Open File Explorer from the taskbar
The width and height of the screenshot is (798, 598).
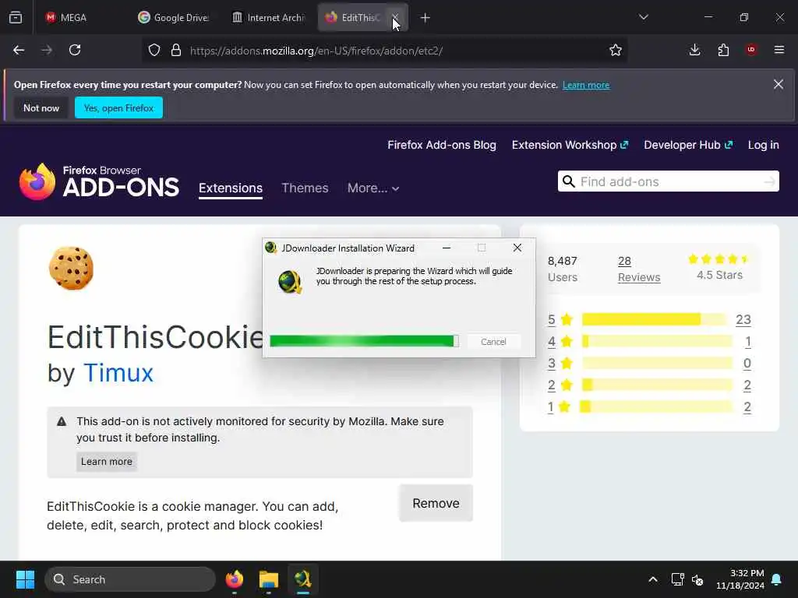point(268,579)
